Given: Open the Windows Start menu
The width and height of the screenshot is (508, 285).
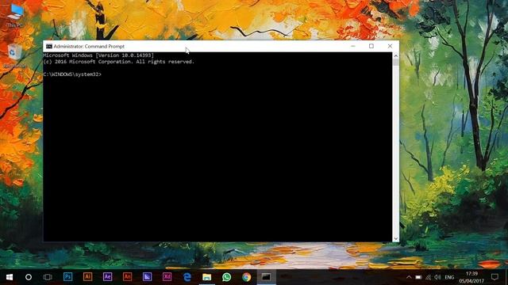Looking at the screenshot, I should (9, 277).
